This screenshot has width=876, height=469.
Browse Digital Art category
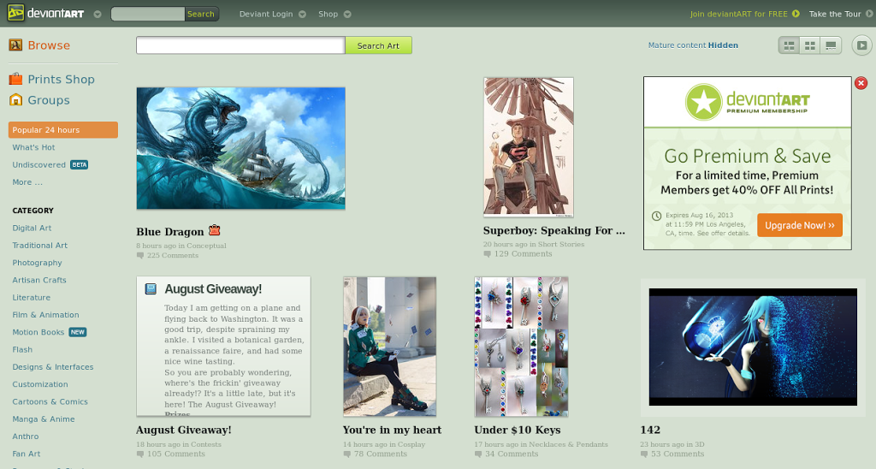click(x=32, y=228)
